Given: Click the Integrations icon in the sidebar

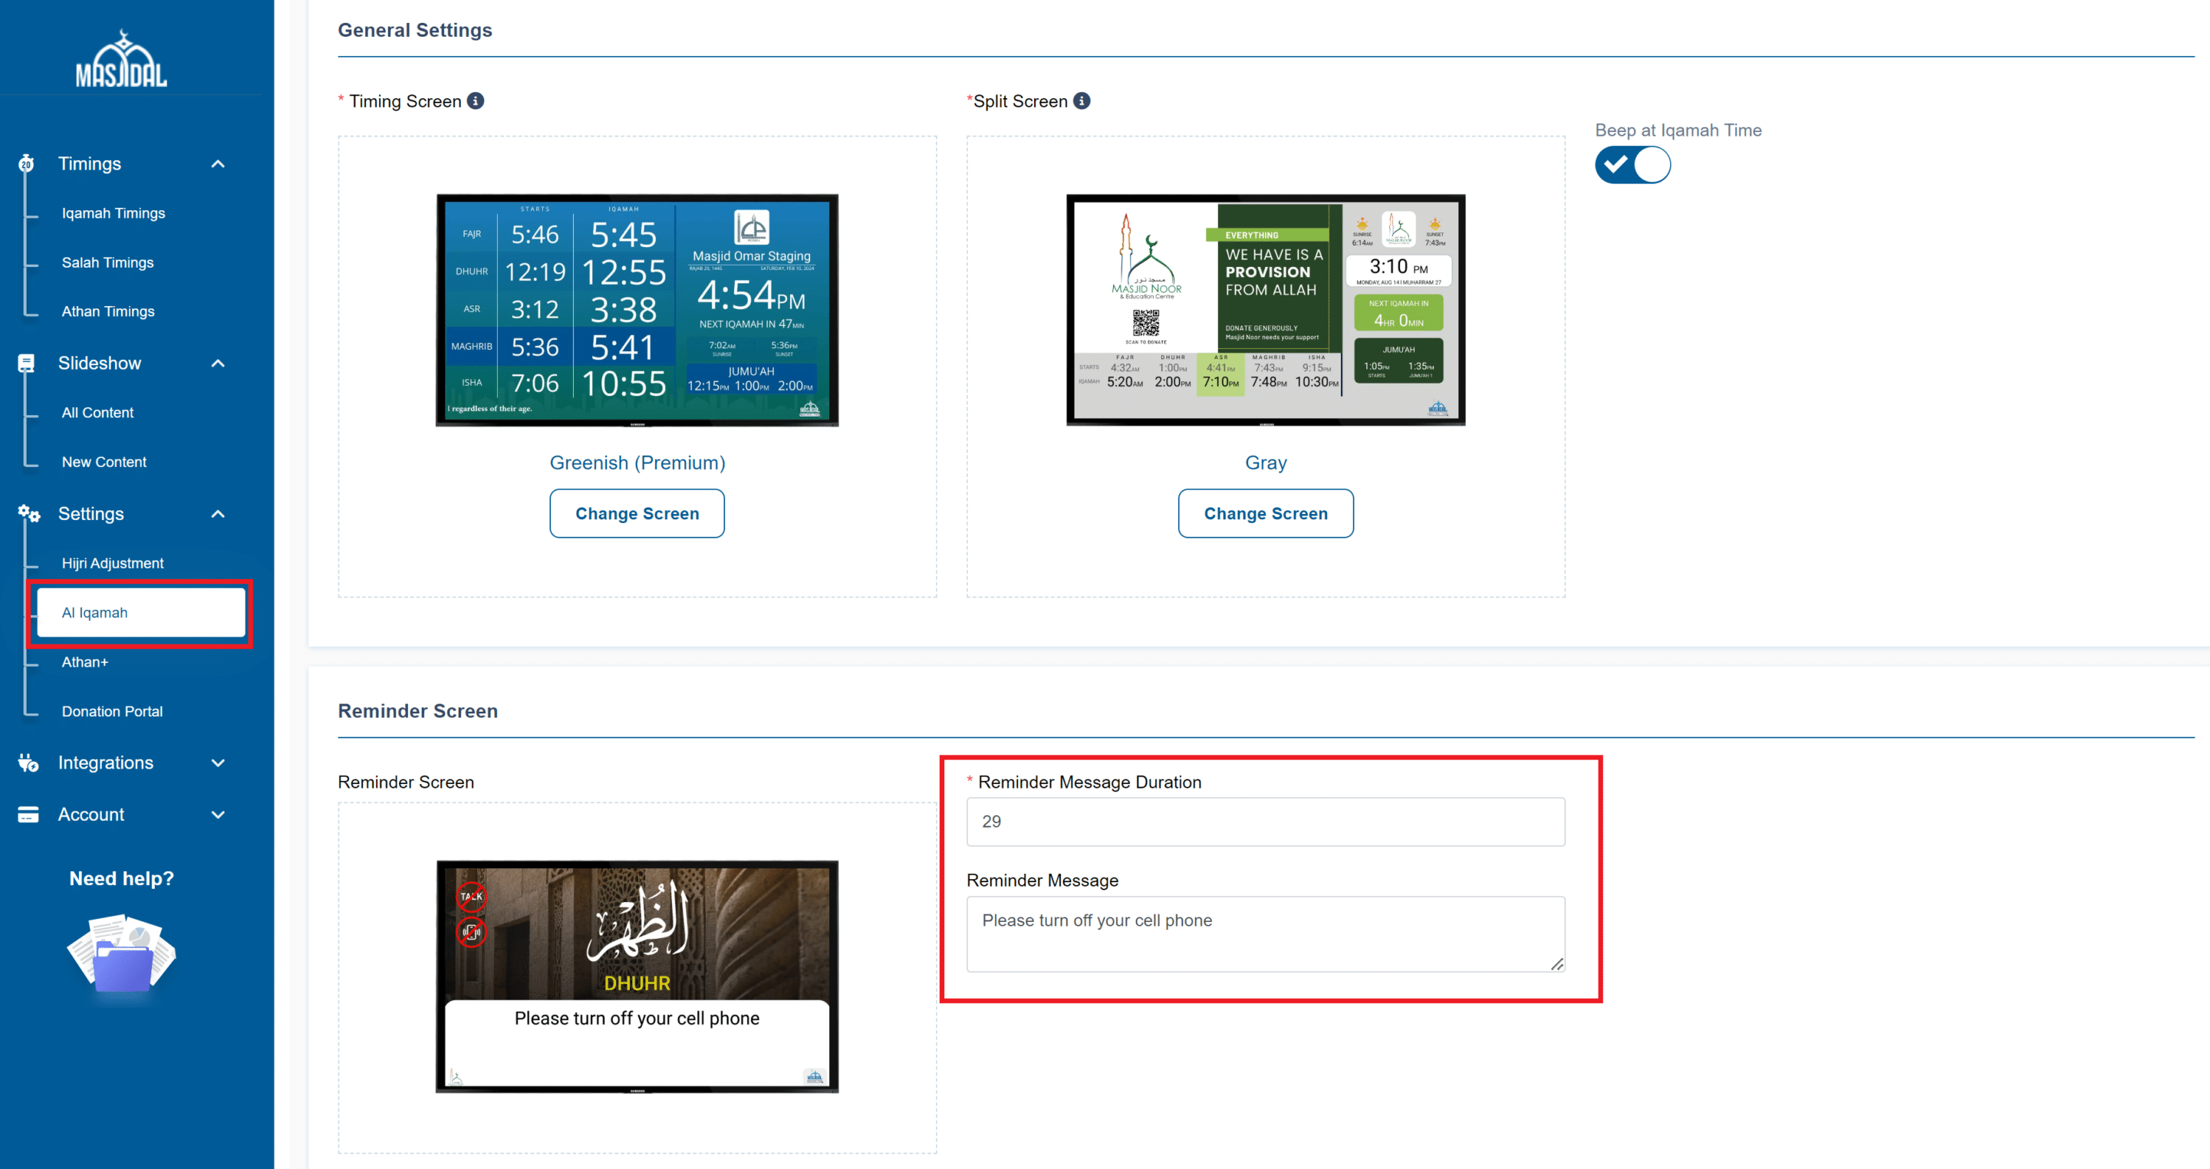Looking at the screenshot, I should (27, 762).
